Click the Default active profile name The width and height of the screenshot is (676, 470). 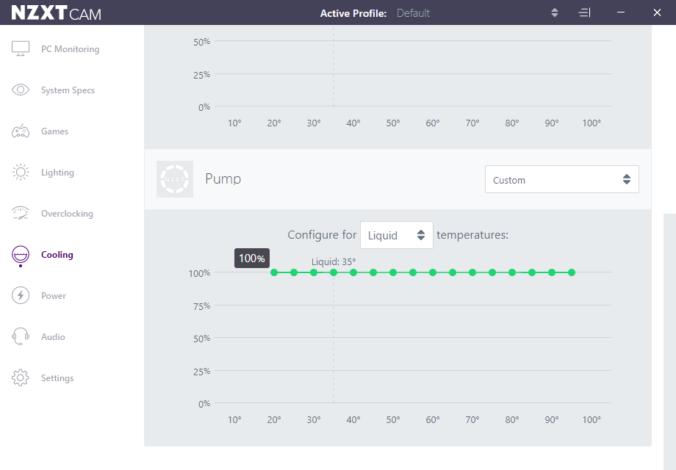[413, 13]
